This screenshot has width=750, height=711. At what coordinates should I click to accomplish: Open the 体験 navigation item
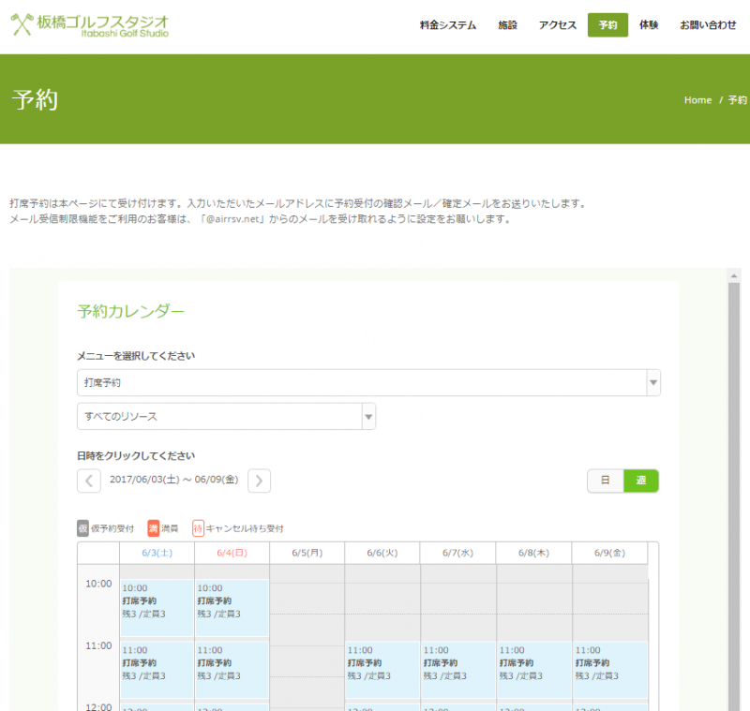(x=648, y=25)
